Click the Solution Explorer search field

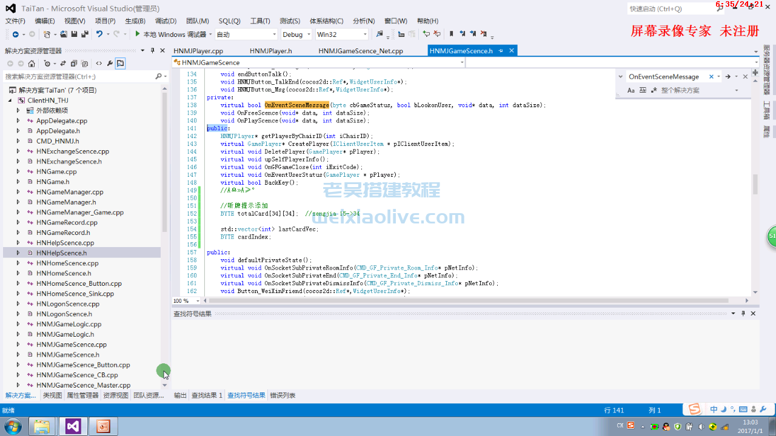click(x=79, y=77)
